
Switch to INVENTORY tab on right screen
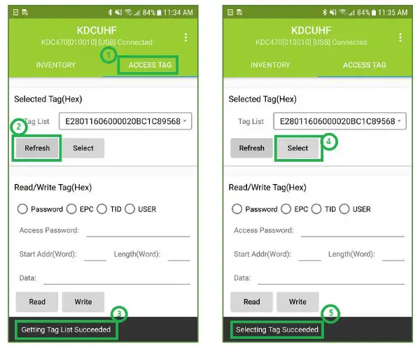point(270,65)
